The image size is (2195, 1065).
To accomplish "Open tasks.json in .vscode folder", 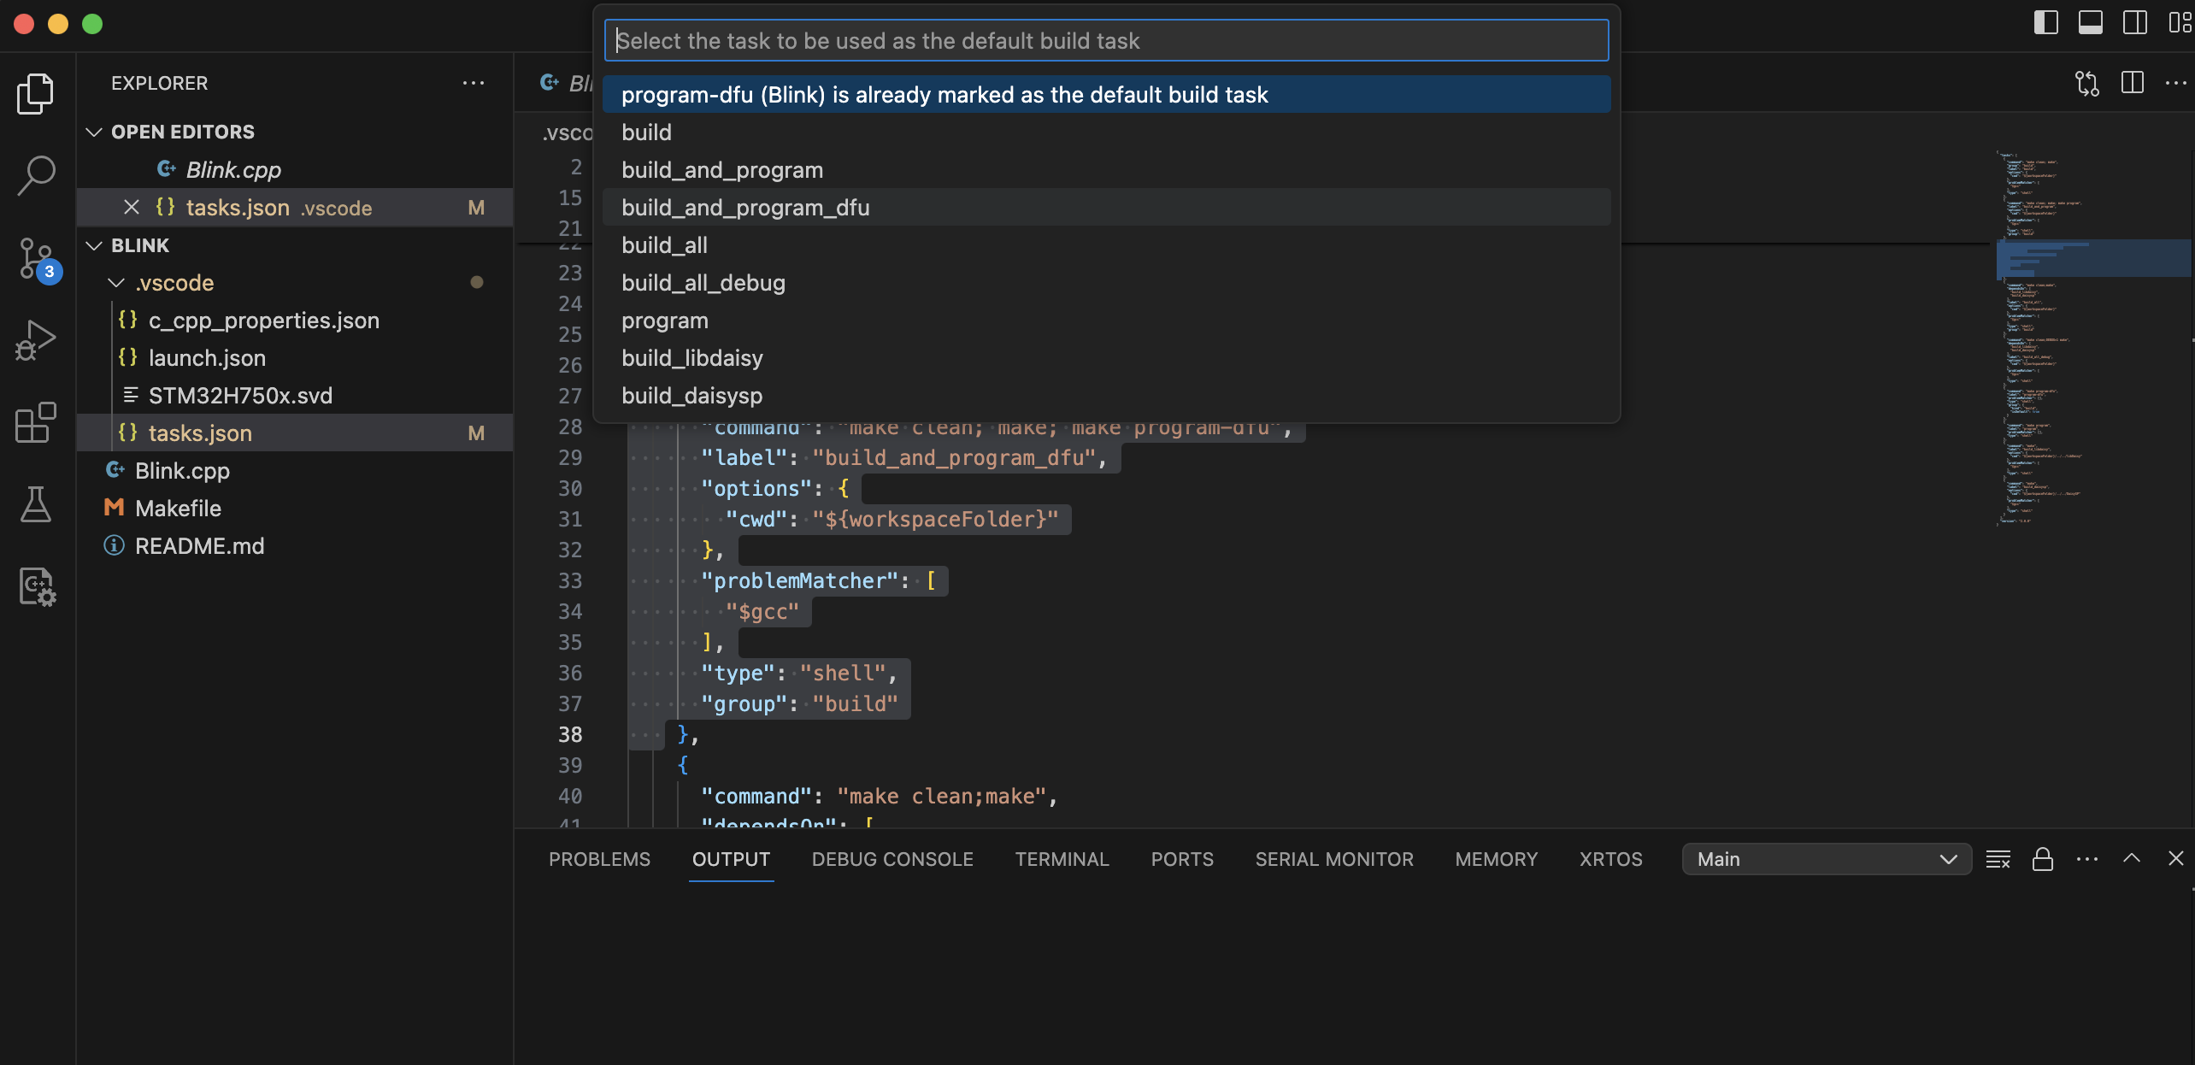I will (x=295, y=432).
